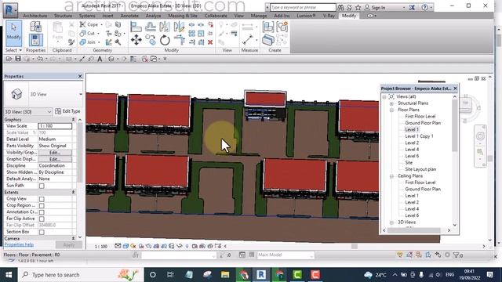
Task: Click the Undo arrow in quick access
Action: click(40, 59)
